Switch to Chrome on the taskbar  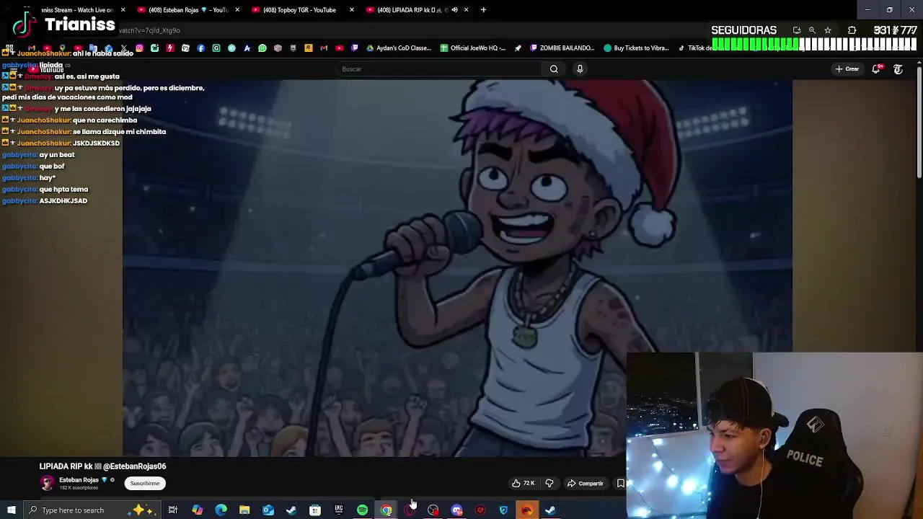pos(387,510)
